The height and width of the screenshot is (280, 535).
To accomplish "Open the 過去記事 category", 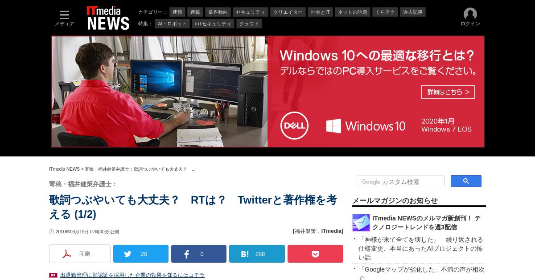I will point(413,12).
